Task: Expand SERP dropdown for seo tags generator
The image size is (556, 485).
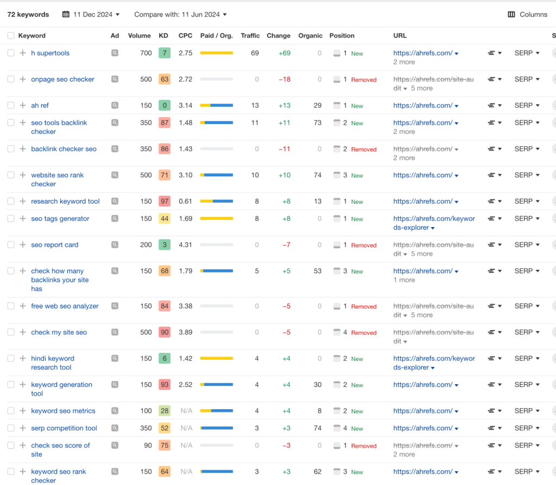Action: click(x=527, y=218)
